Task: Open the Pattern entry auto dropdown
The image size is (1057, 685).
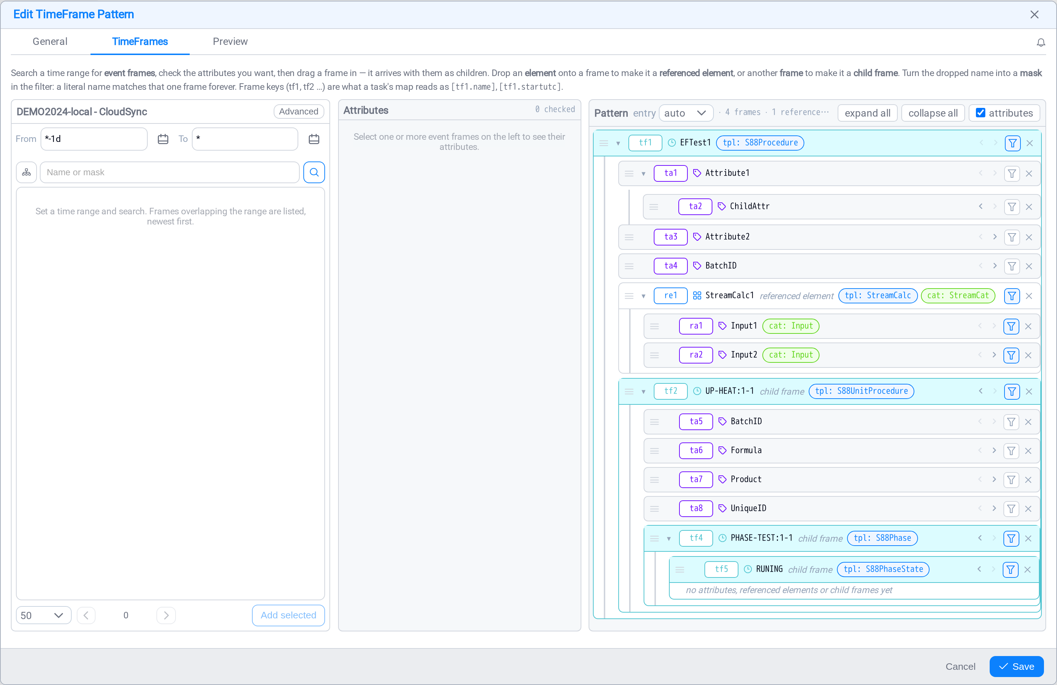Action: (686, 113)
